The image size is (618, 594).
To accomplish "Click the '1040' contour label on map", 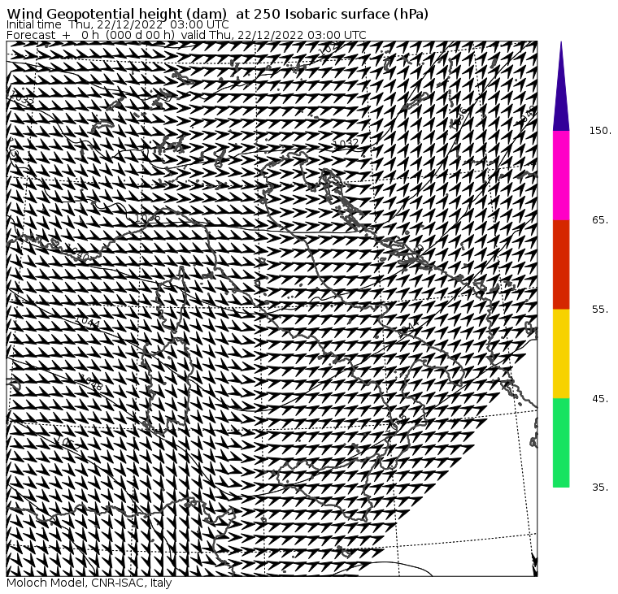I will (77, 254).
